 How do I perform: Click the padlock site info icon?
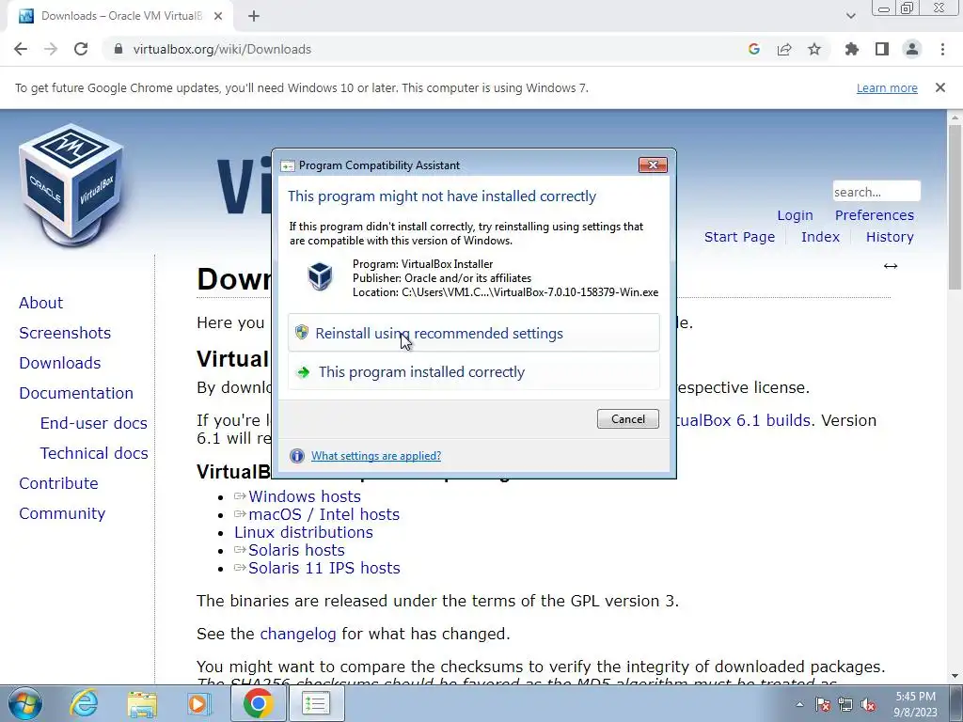118,49
